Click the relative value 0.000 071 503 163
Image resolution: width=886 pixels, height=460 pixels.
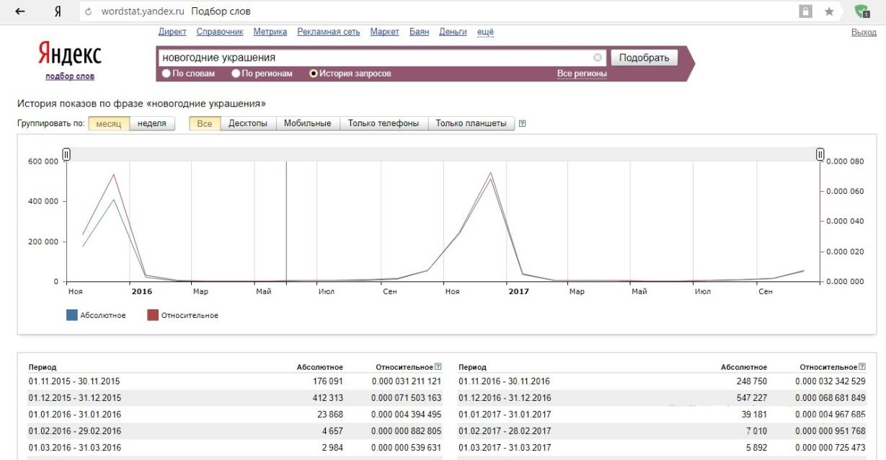[x=407, y=398]
